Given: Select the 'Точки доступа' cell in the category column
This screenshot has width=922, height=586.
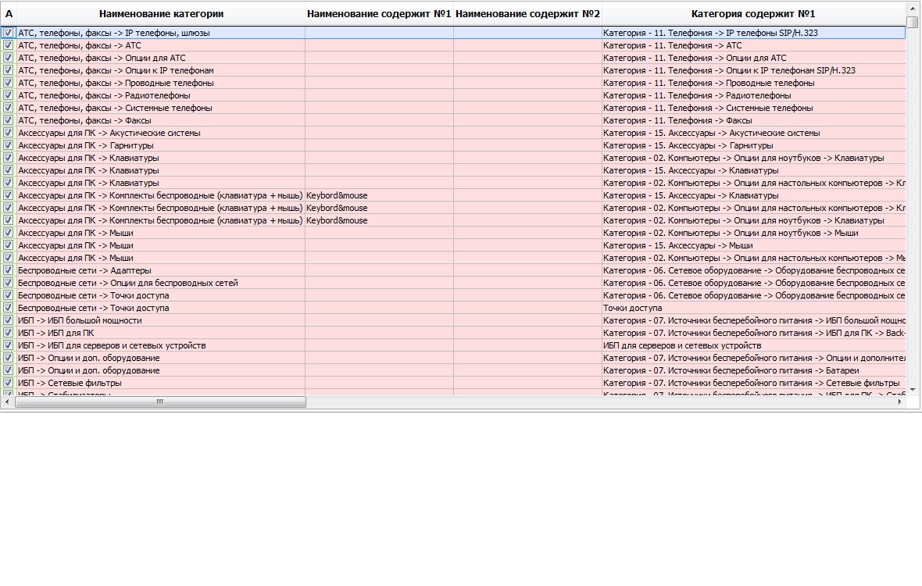Looking at the screenshot, I should (x=753, y=308).
